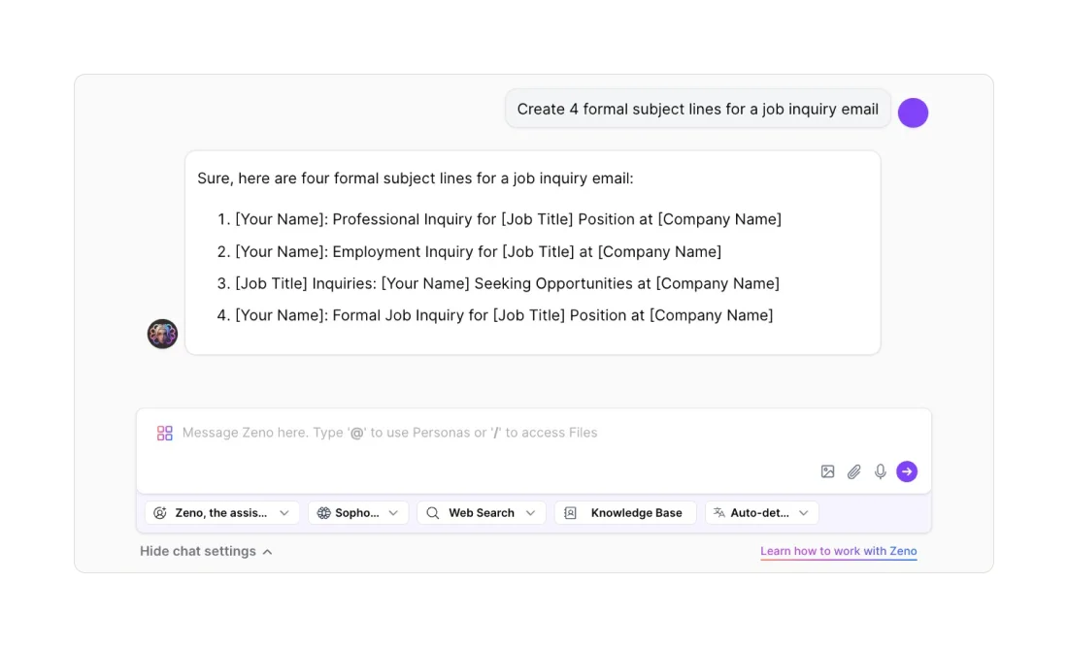This screenshot has width=1068, height=647.
Task: Collapse with Hide chat settings
Action: (x=206, y=551)
